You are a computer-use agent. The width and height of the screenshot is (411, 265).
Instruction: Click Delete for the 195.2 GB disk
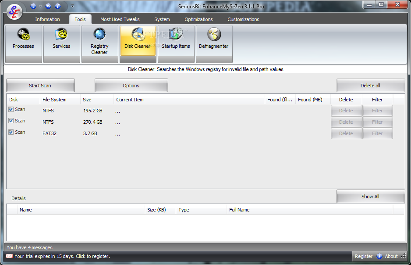(346, 111)
